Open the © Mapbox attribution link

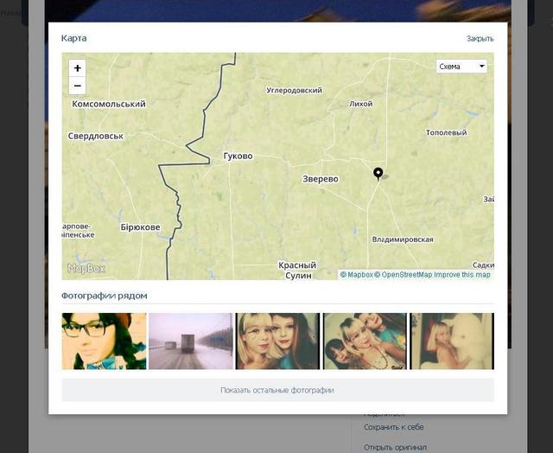[x=356, y=275]
